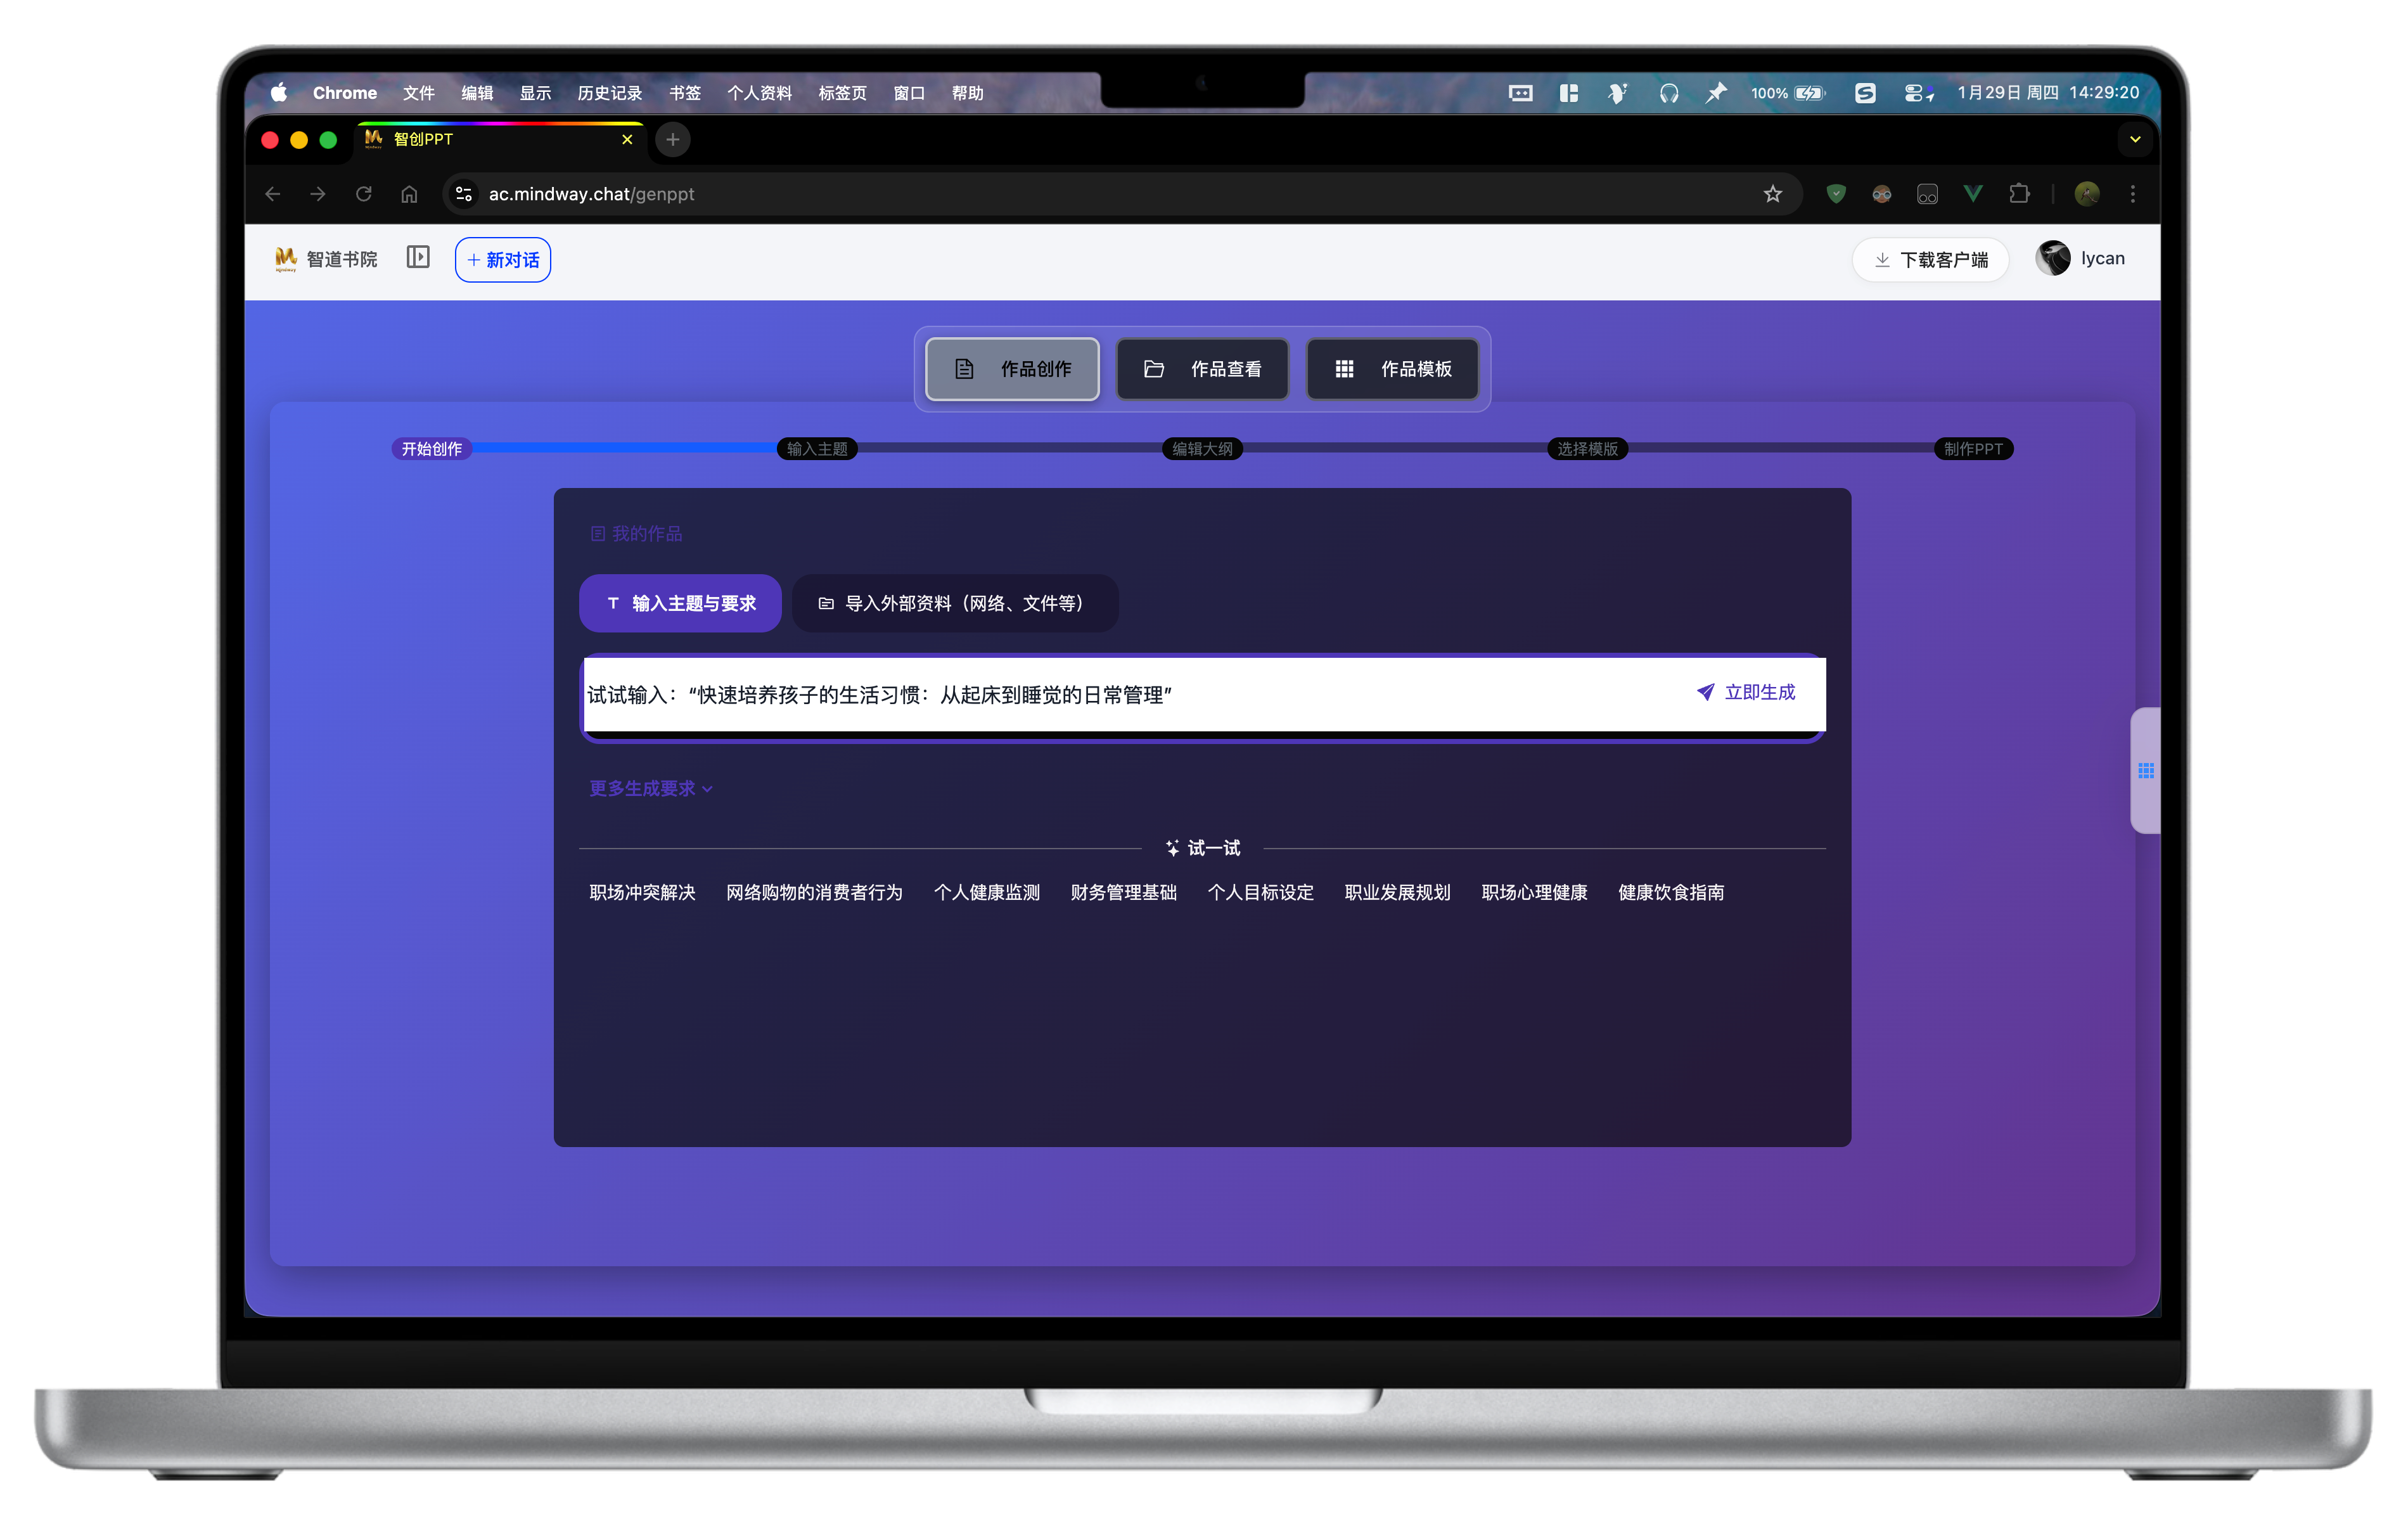The height and width of the screenshot is (1521, 2408).
Task: Open the 历史记录 menu
Action: (x=610, y=93)
